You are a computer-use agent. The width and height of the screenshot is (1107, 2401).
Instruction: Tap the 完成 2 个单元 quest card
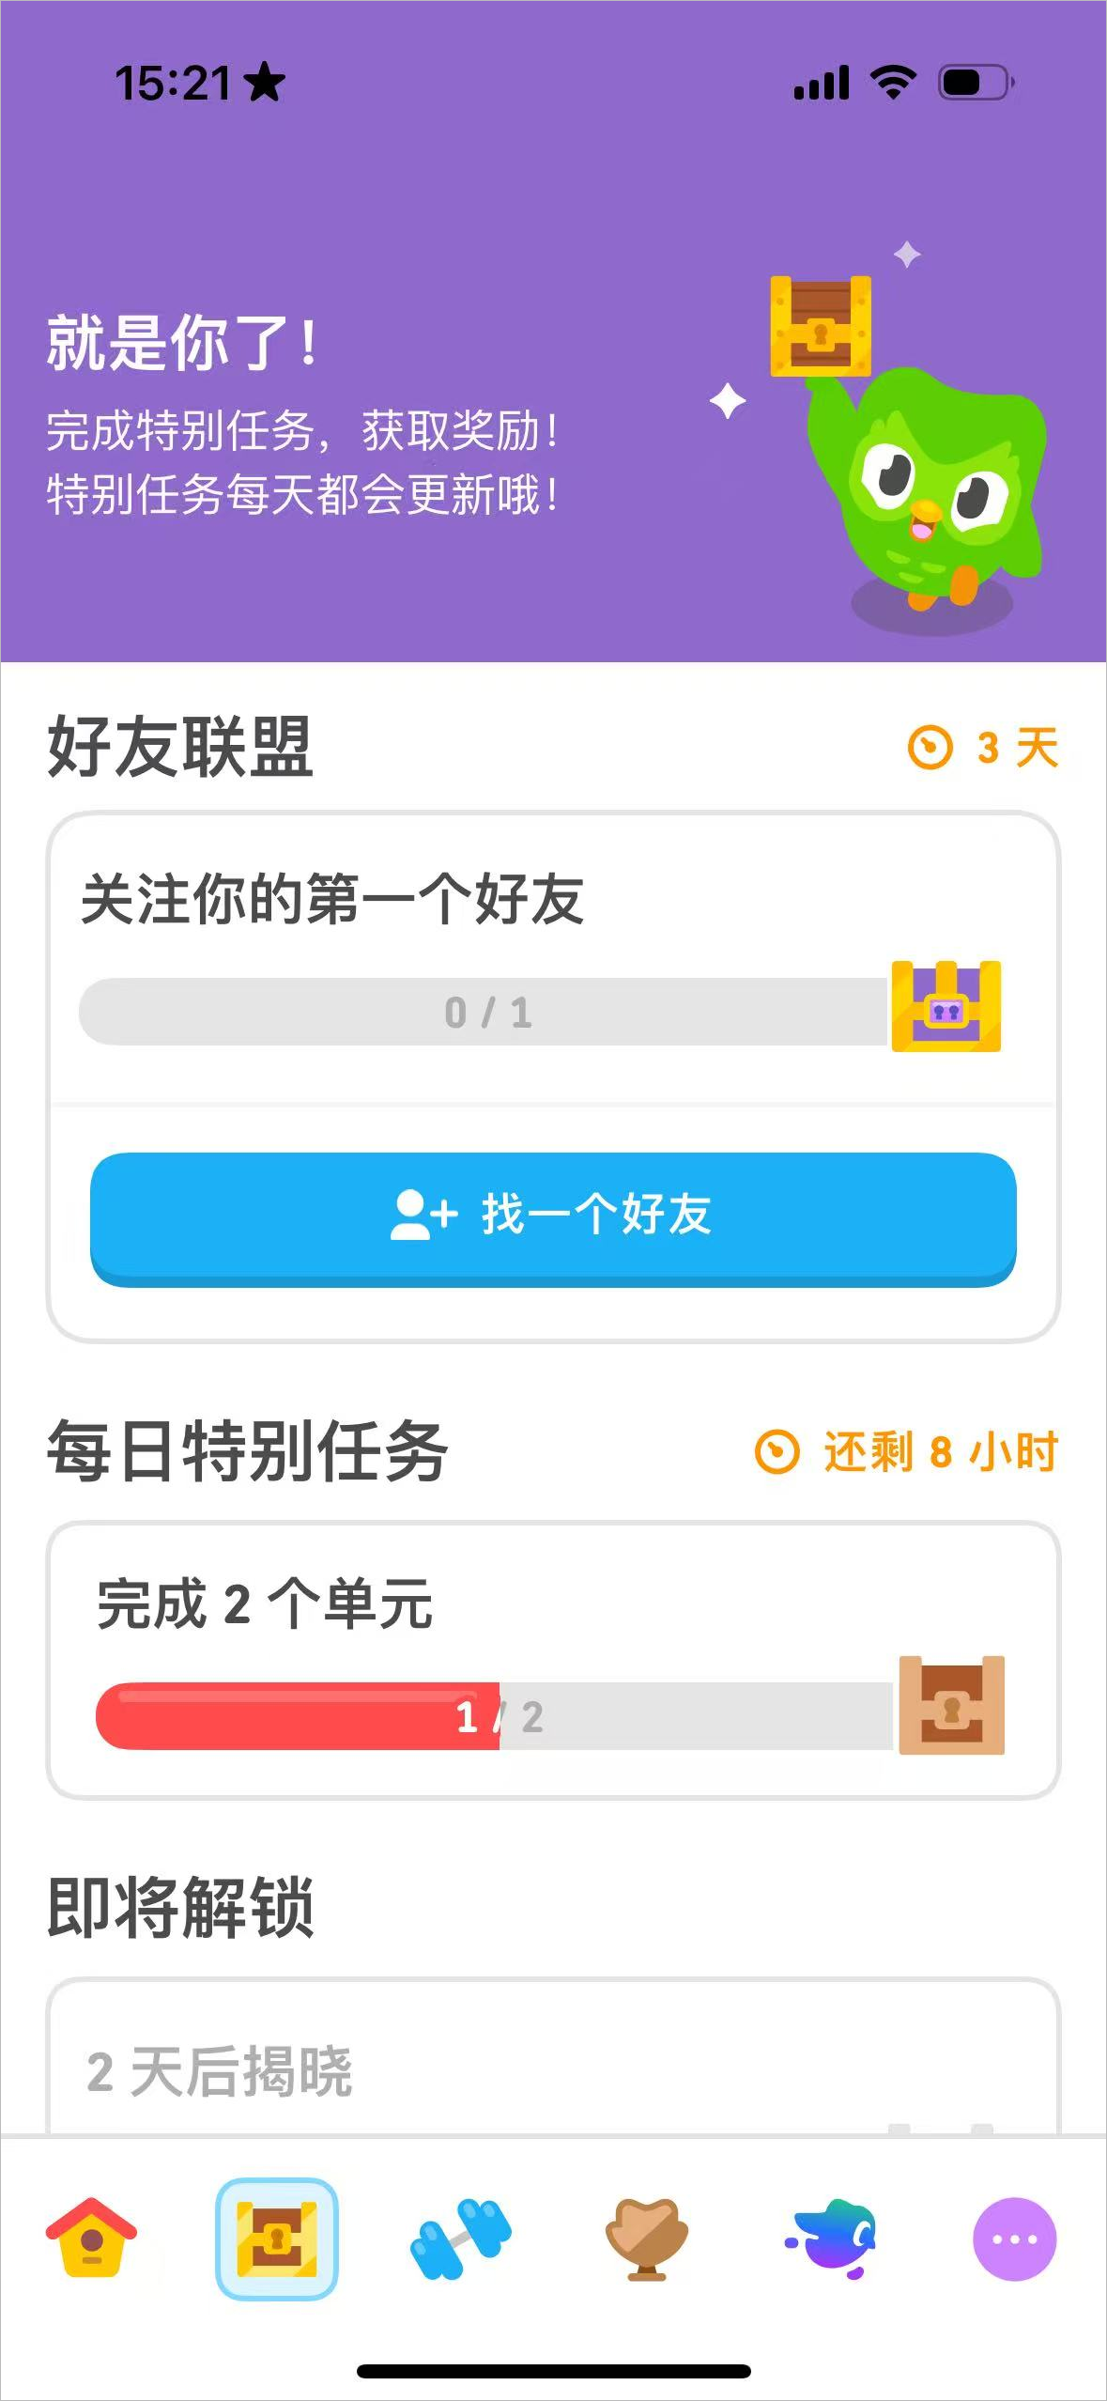click(x=553, y=1659)
